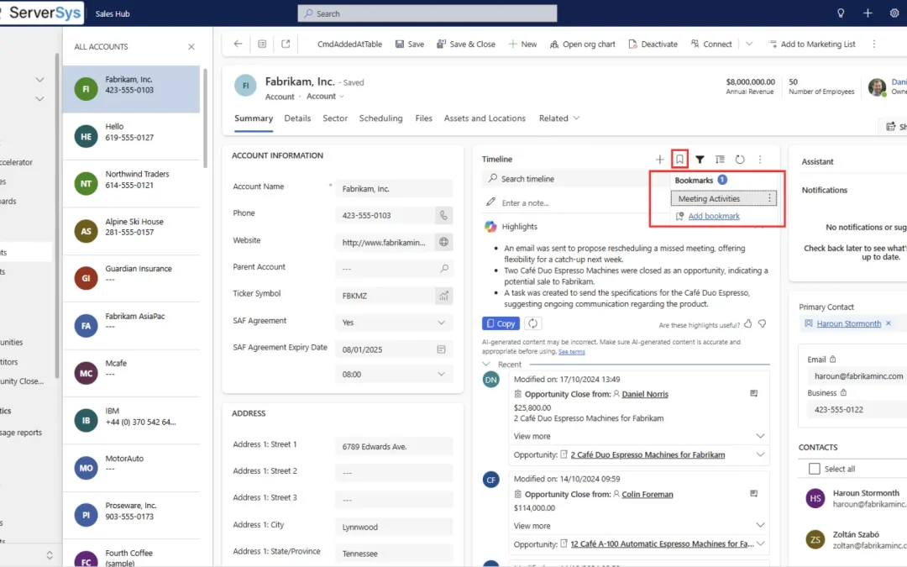Switch to the Files tab
907x567 pixels.
point(423,118)
